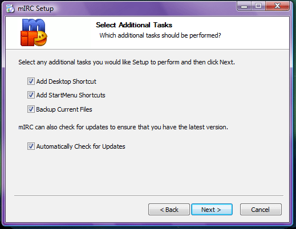
Task: Click the Add Desktop Shortcut label text
Action: pos(66,81)
